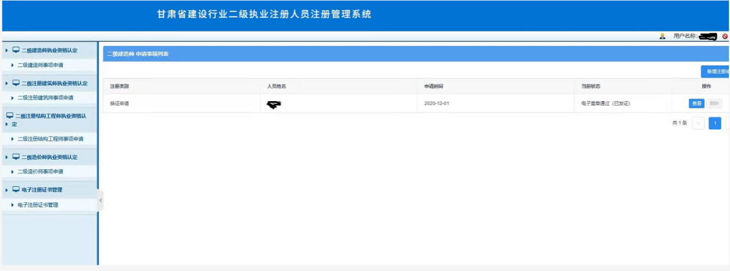Open 二级注册建筑师事项申请 in the sidebar

[x=45, y=98]
